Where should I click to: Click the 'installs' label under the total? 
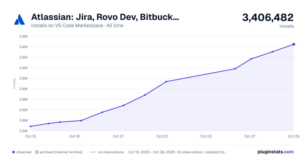(x=287, y=26)
